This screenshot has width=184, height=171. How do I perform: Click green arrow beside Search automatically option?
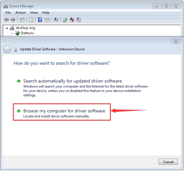pos(19,81)
